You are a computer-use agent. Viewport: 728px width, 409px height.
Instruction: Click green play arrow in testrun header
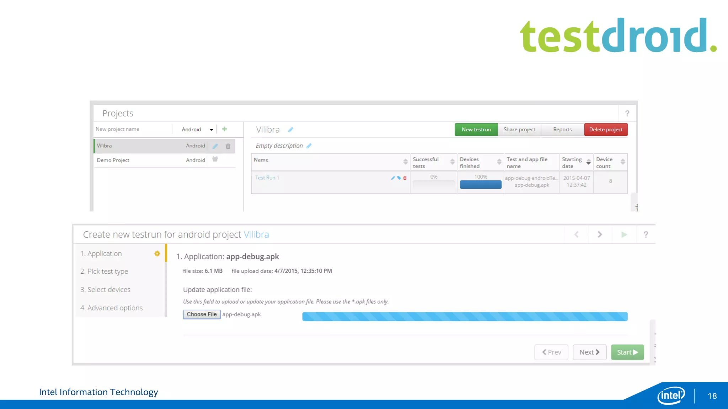[624, 235]
